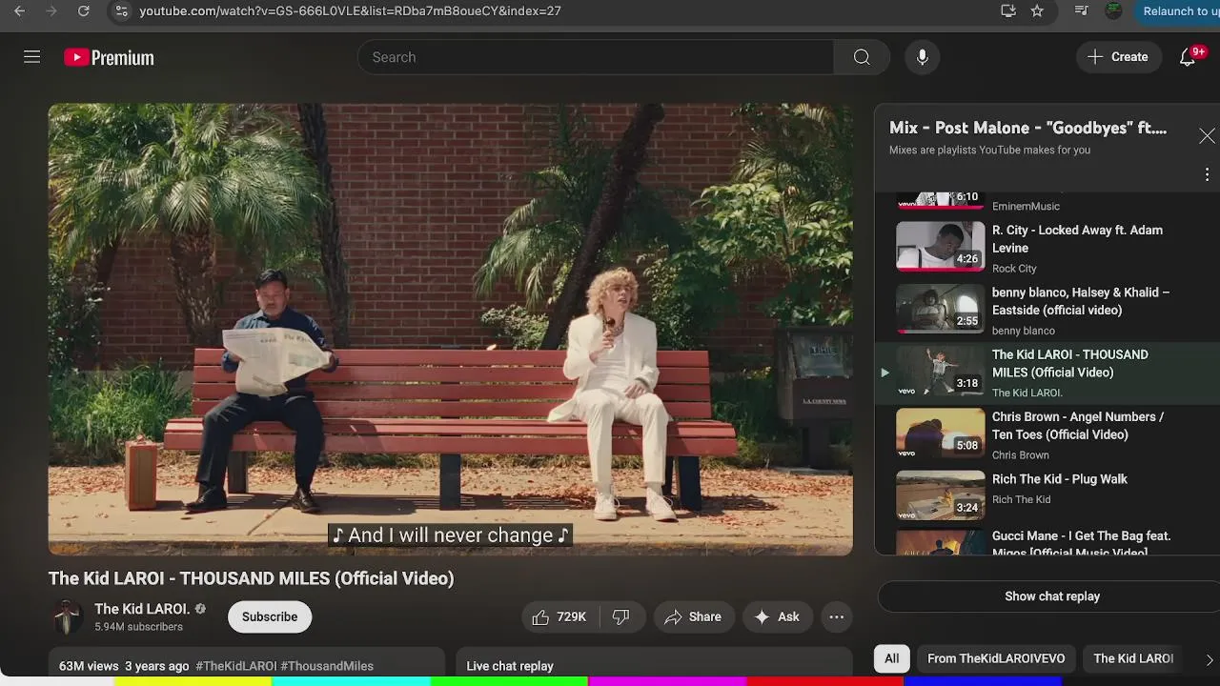Open site information icon in address bar
The image size is (1220, 686).
(x=120, y=11)
